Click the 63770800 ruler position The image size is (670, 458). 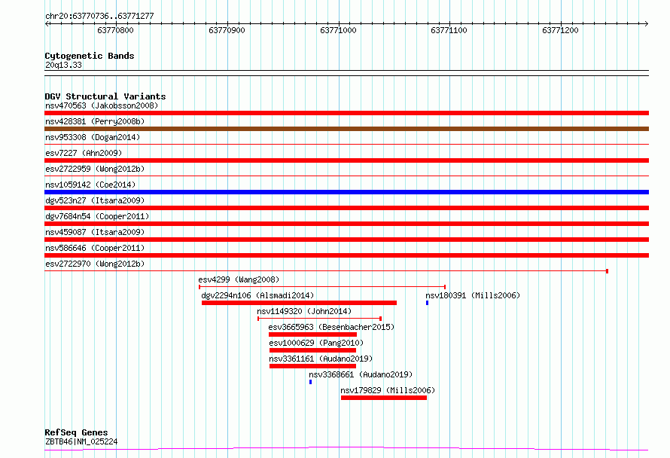(x=115, y=30)
